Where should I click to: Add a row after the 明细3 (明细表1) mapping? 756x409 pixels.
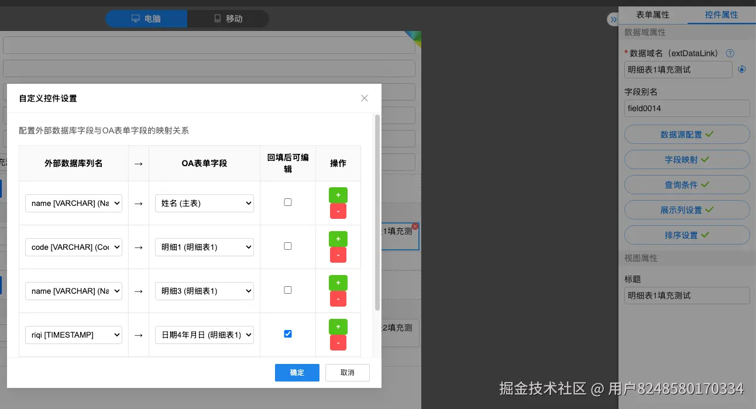(338, 283)
